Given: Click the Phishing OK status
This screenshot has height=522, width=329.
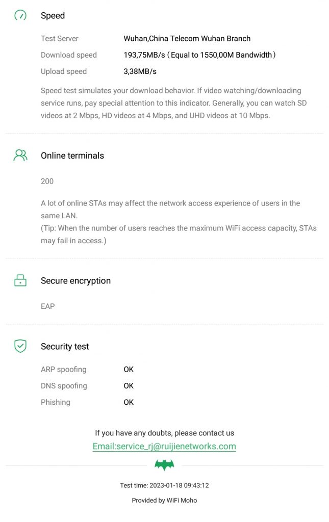Looking at the screenshot, I should pyautogui.click(x=129, y=402).
